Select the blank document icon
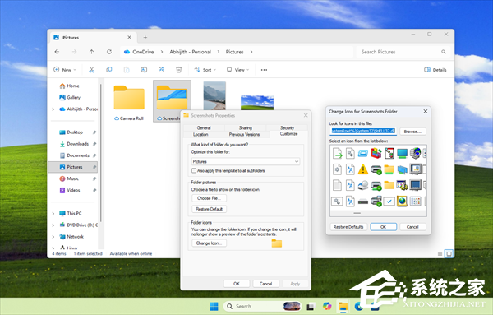 pyautogui.click(x=338, y=185)
